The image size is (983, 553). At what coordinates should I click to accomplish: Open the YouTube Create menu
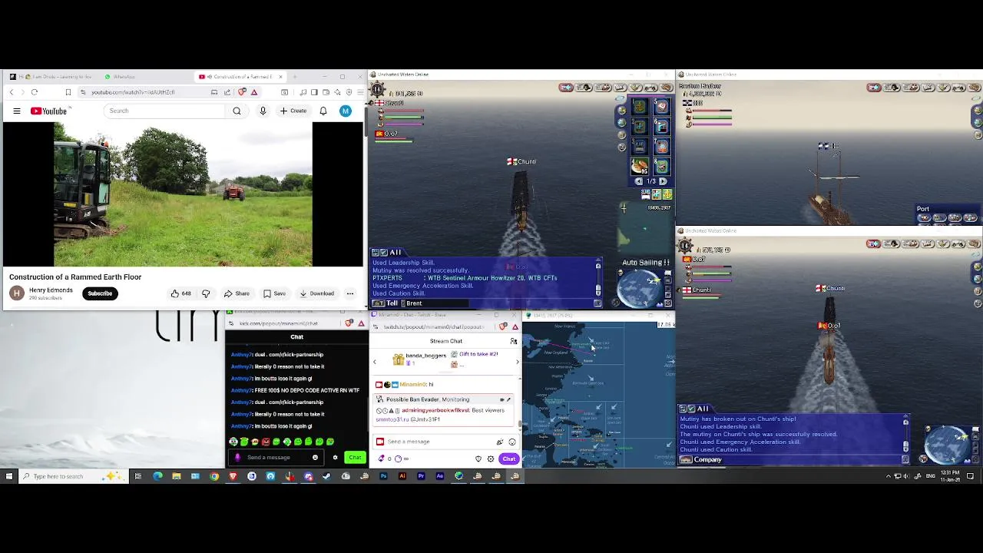click(x=293, y=111)
